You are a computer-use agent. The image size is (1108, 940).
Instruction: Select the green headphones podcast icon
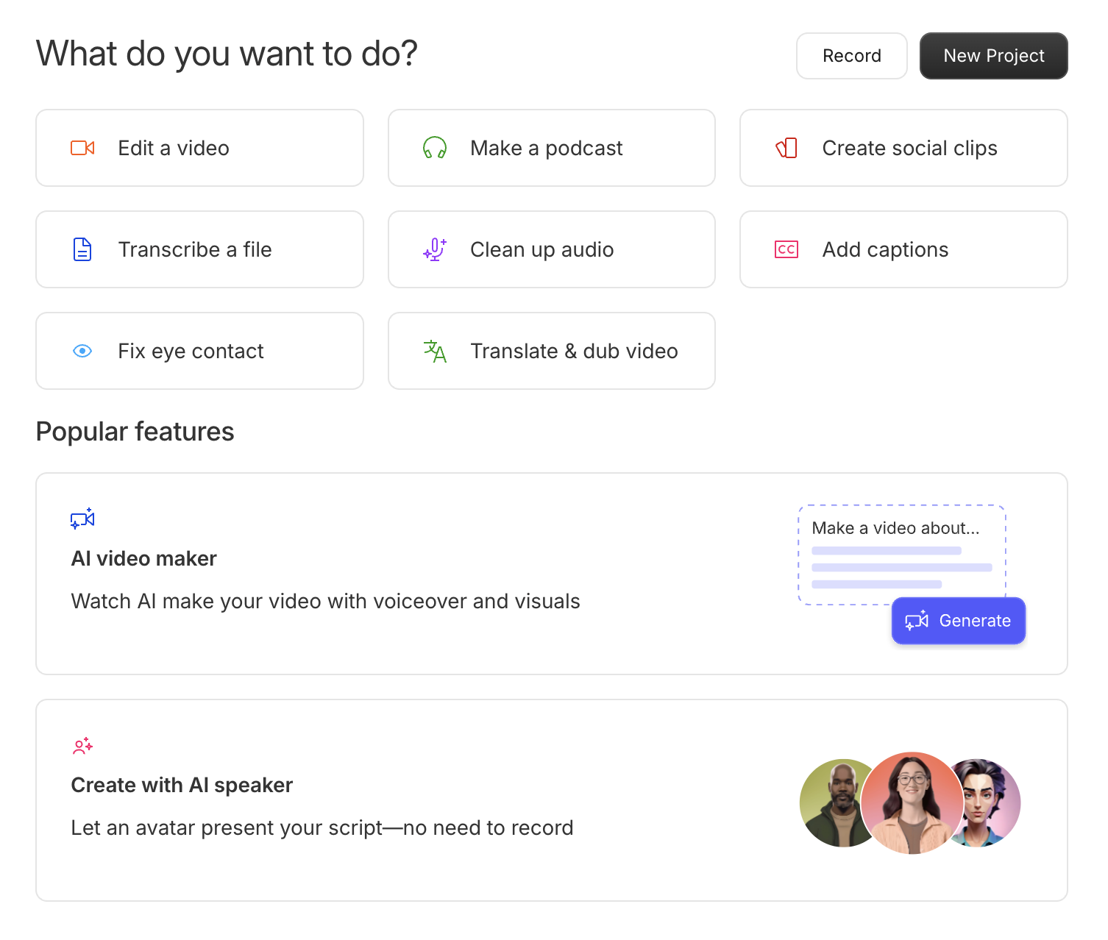click(x=435, y=148)
